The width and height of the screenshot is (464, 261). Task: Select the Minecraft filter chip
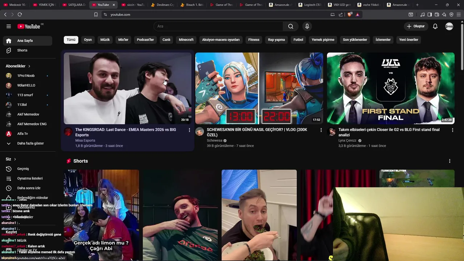(x=186, y=40)
